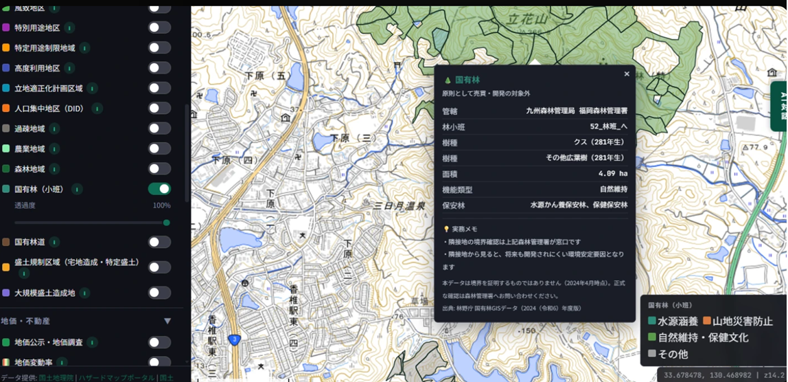788x382 pixels.
Task: Toggle 地価変動率 layer switch
Action: pyautogui.click(x=159, y=361)
